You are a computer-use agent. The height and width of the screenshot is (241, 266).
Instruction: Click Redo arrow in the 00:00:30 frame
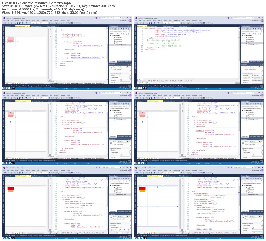26,23
